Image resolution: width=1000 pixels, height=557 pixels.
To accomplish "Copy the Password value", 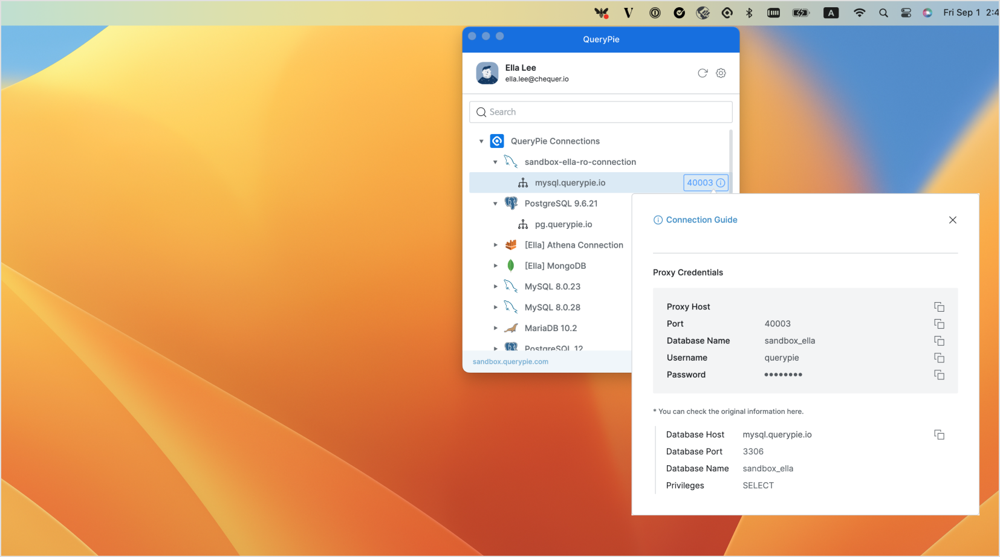I will coord(939,375).
